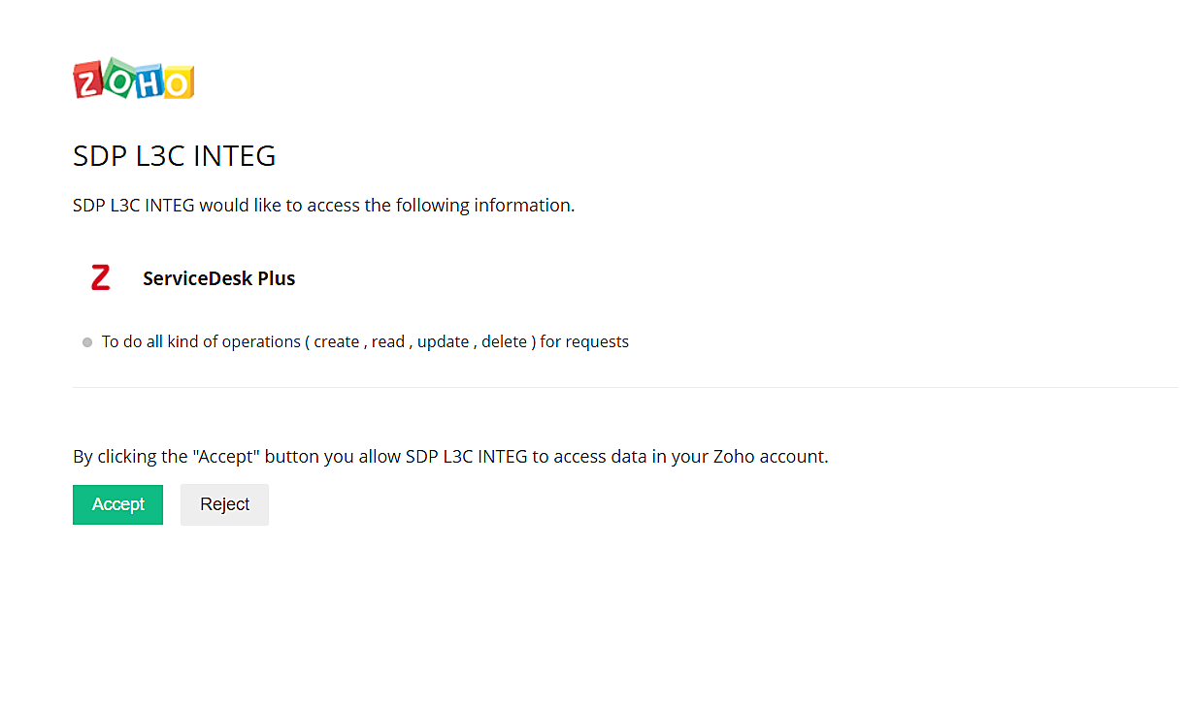The image size is (1190, 709).
Task: Click the gray bullet before the permission text
Action: click(87, 342)
